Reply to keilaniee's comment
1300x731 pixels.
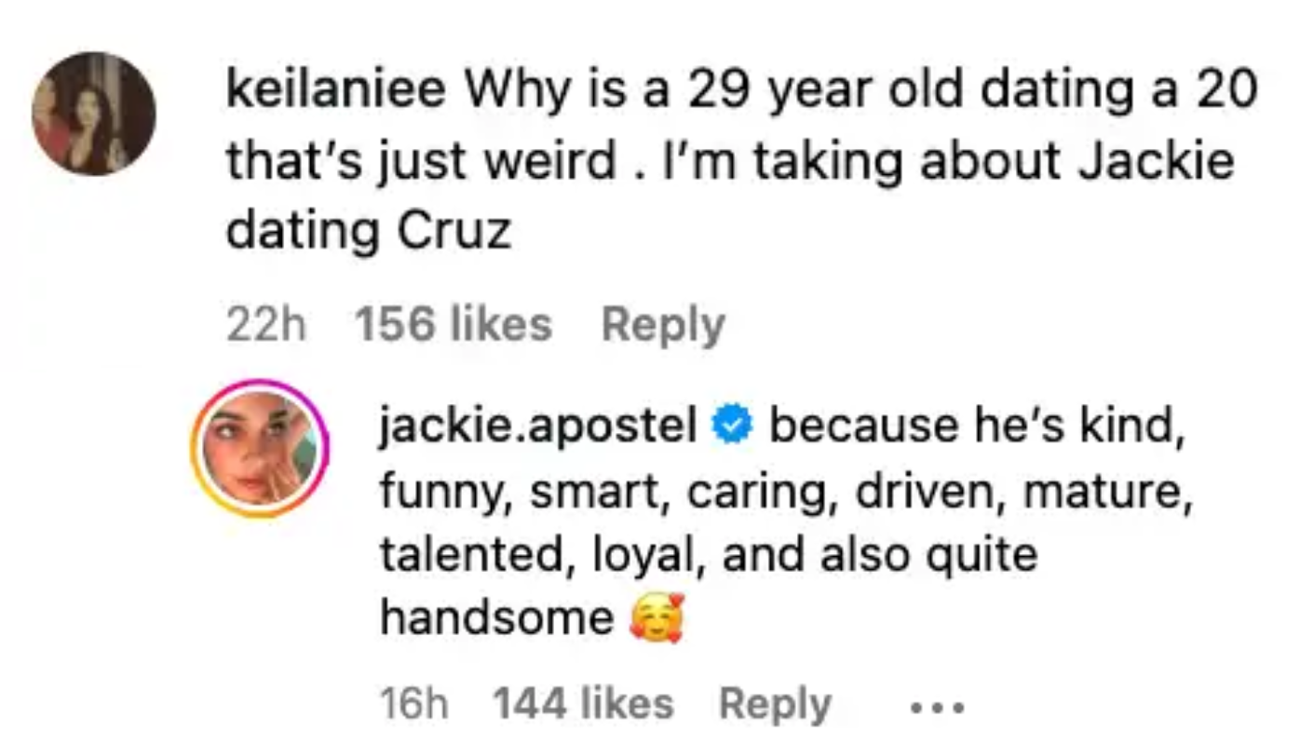[x=663, y=324]
